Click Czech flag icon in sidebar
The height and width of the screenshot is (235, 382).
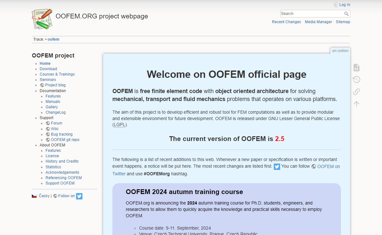pos(34,196)
